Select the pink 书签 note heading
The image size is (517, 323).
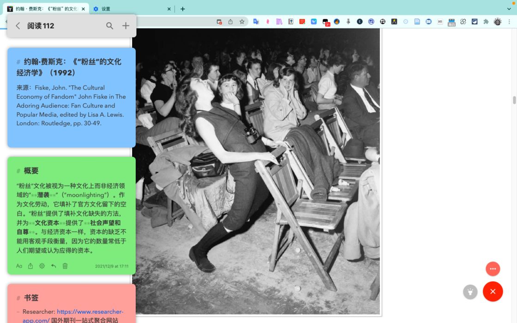tap(31, 298)
